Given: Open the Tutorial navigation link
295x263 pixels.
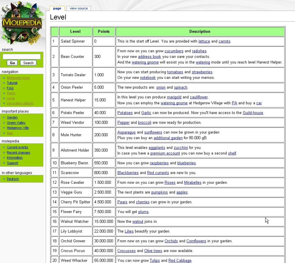Looking at the screenshot, I should tap(12, 83).
